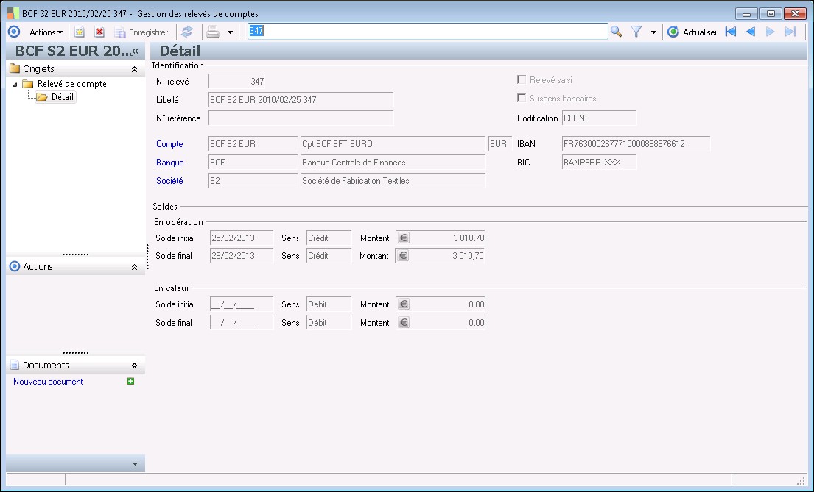This screenshot has height=492, width=814.
Task: Click the Nouveau document link
Action: [48, 382]
